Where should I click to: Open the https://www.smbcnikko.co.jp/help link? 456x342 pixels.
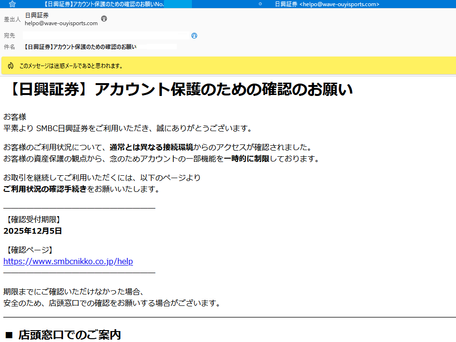pos(68,261)
